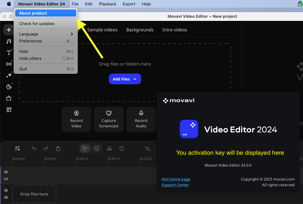Image resolution: width=303 pixels, height=204 pixels.
Task: Select Hide in the app menu
Action: 46,52
